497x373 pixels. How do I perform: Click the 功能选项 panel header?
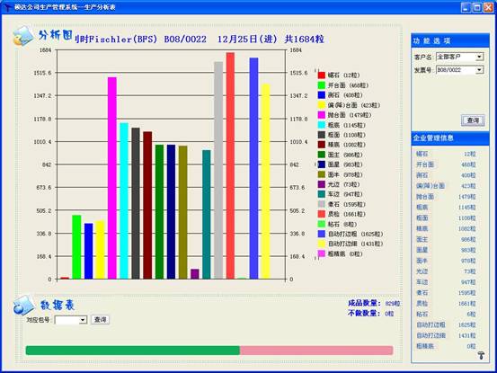click(x=449, y=40)
